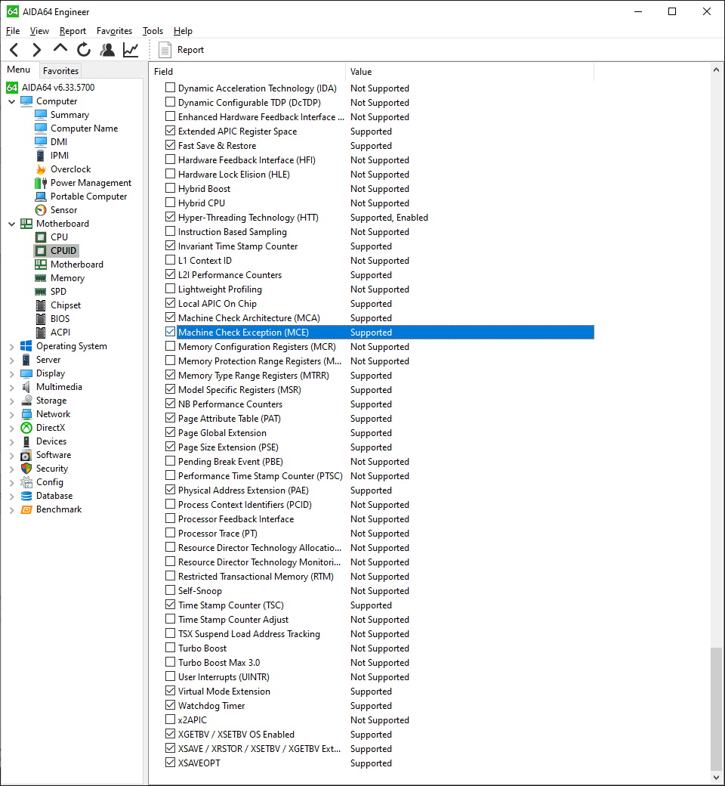Select the Computer Name tree item

84,128
